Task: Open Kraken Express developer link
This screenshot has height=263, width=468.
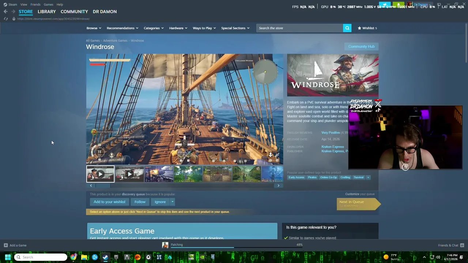Action: coord(332,147)
